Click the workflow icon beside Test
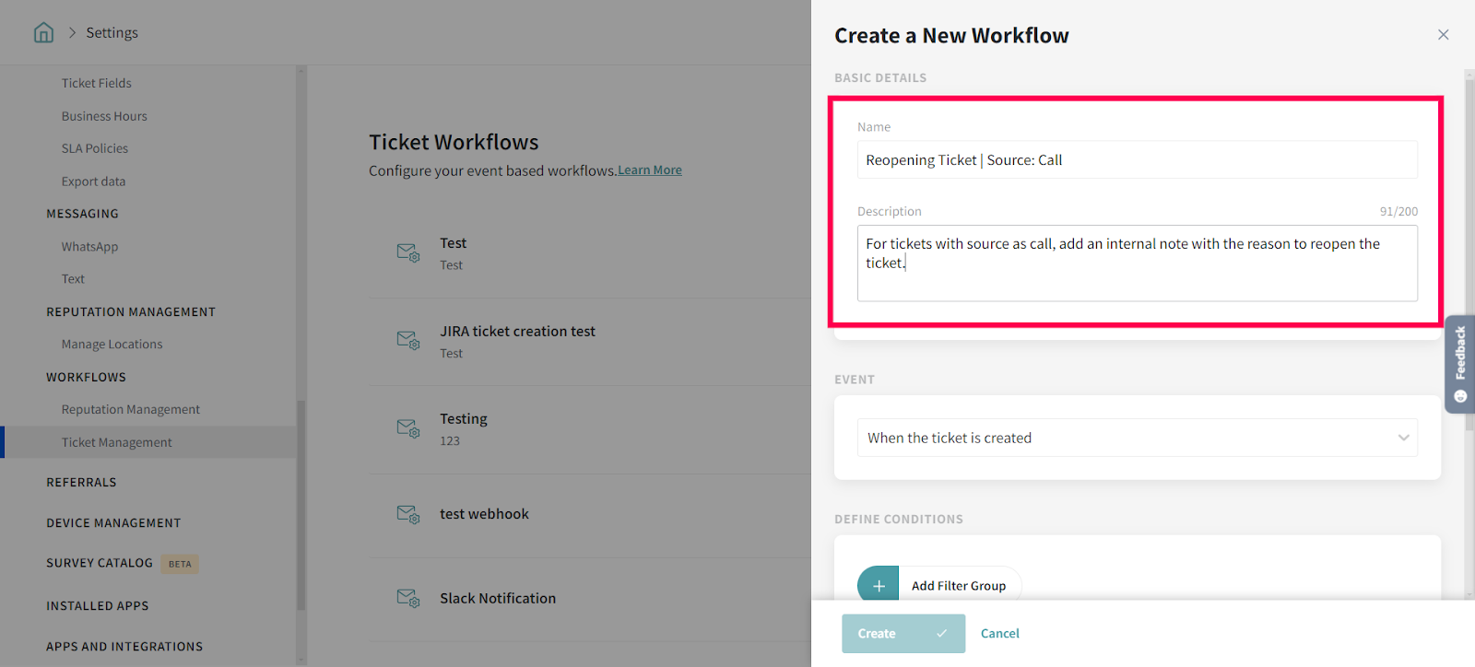Image resolution: width=1475 pixels, height=667 pixels. click(407, 252)
